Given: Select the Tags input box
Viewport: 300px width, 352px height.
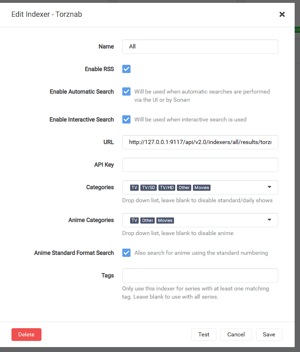Looking at the screenshot, I should 200,275.
